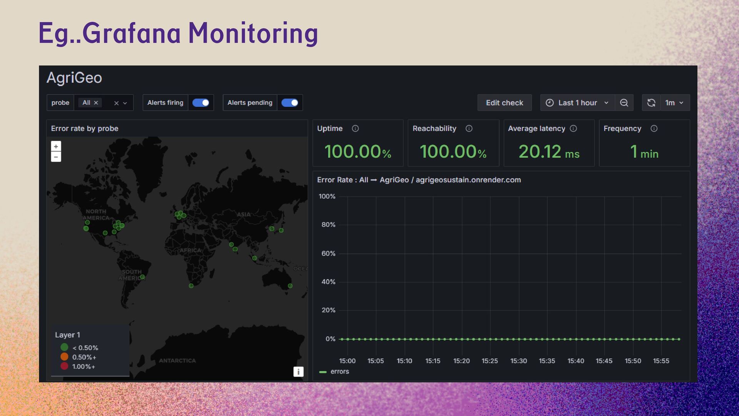Open the Last 1 hour time picker
Viewport: 739px width, 416px height.
pos(577,103)
